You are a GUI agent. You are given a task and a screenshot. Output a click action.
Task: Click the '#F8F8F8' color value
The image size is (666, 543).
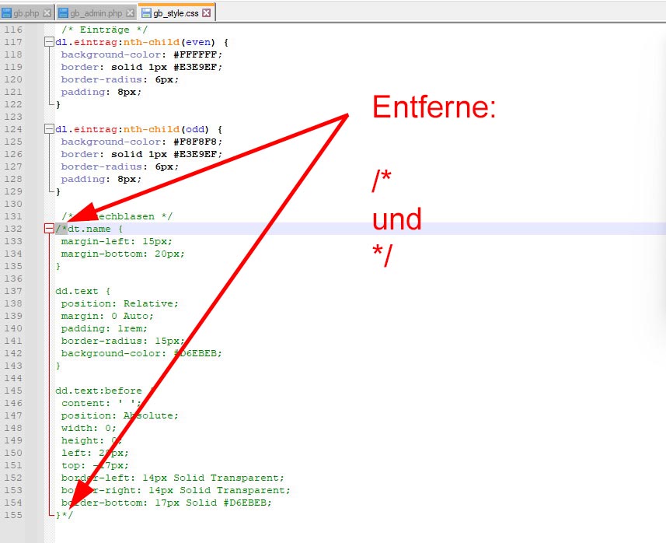195,142
